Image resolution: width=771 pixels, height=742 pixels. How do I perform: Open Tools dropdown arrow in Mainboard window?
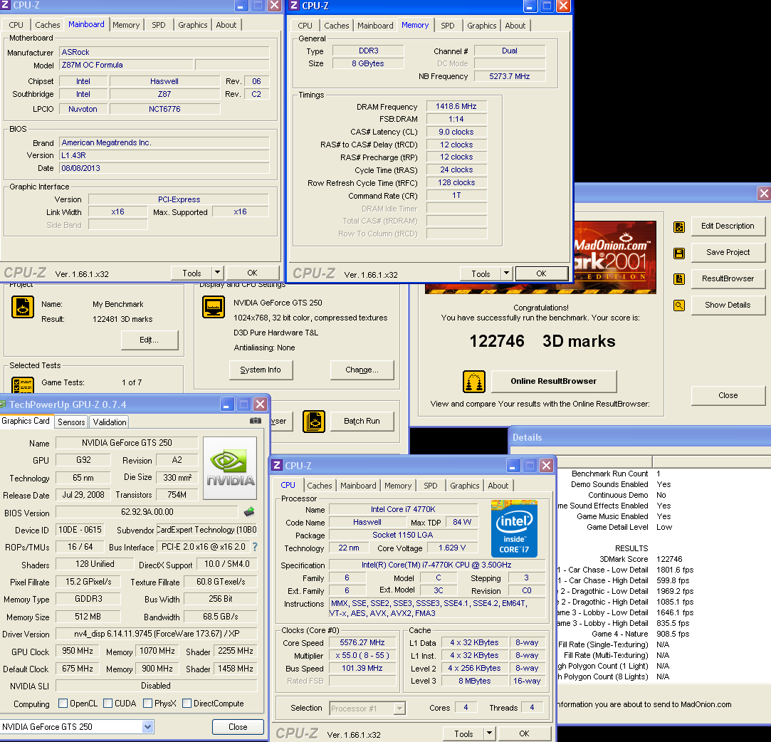pos(217,273)
